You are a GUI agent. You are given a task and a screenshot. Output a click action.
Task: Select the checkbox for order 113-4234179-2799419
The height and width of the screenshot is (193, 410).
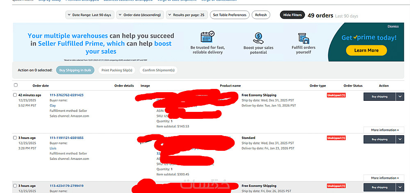(x=15, y=186)
